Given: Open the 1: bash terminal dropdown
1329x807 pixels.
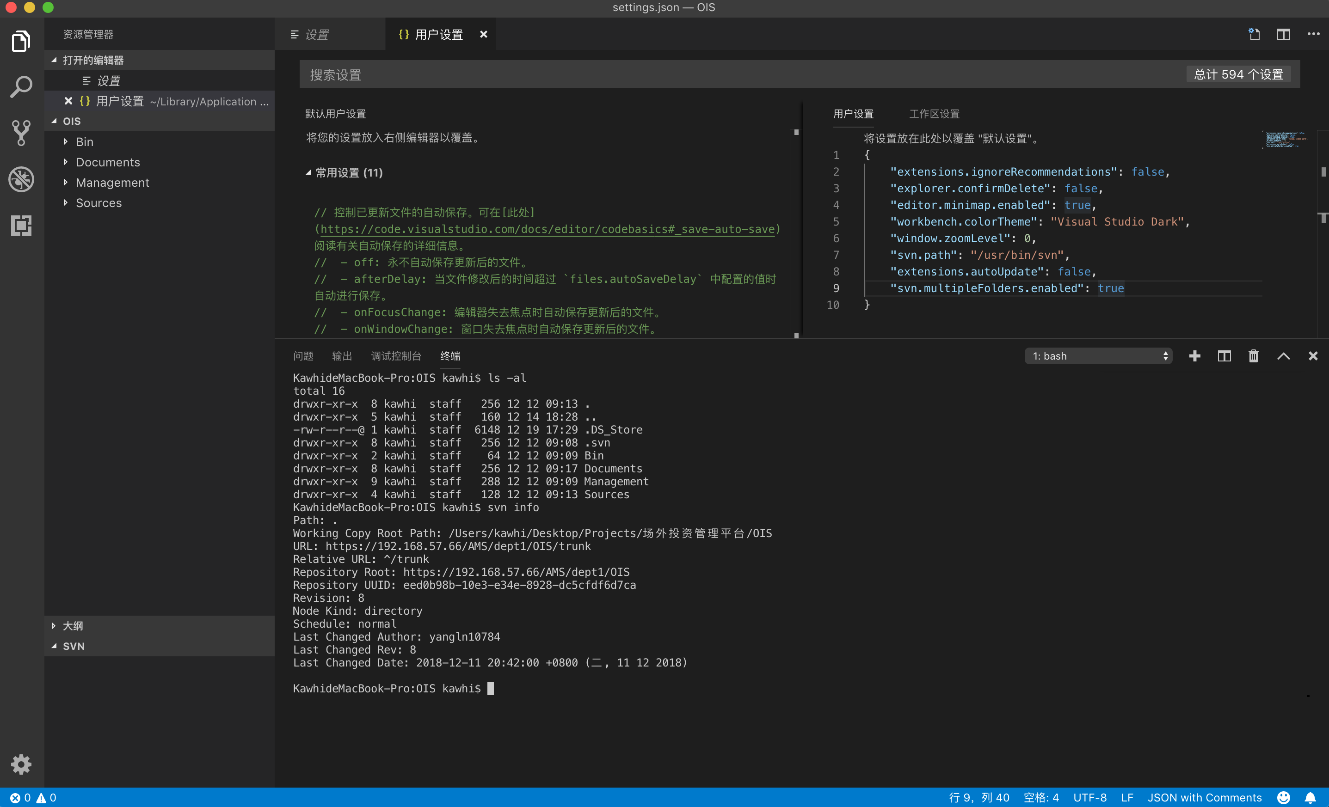Looking at the screenshot, I should 1098,356.
